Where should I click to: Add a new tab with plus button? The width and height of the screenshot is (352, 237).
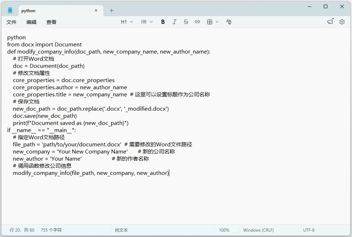pyautogui.click(x=111, y=11)
